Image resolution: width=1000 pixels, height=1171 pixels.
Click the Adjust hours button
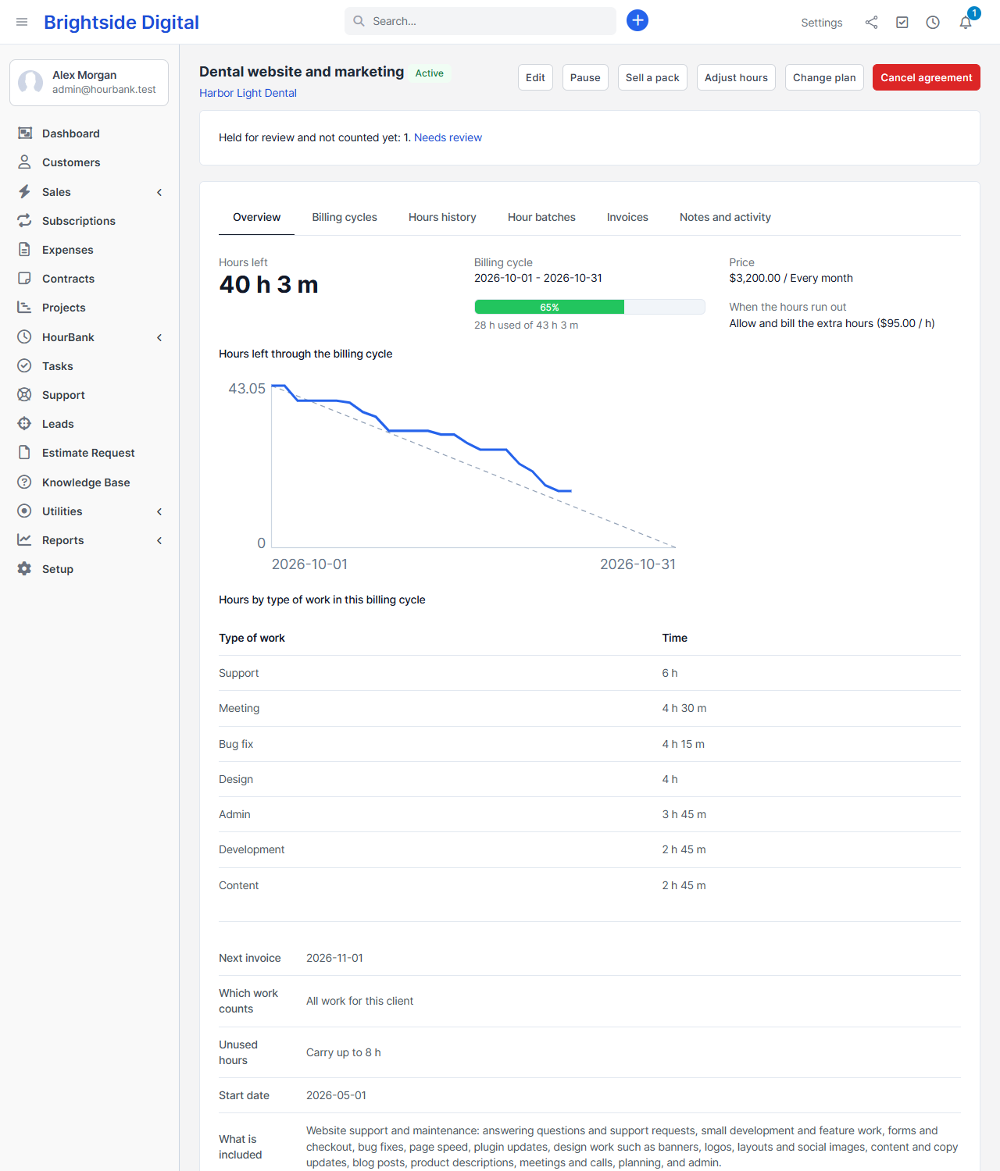736,77
